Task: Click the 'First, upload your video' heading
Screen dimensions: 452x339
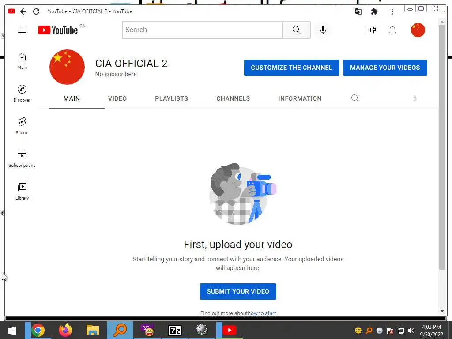Action: coord(238,245)
